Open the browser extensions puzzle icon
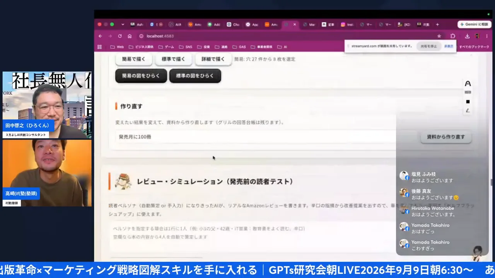This screenshot has width=495, height=278. (x=453, y=36)
